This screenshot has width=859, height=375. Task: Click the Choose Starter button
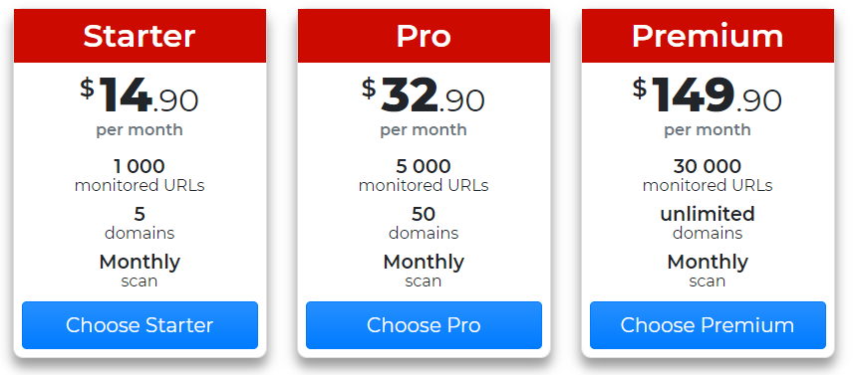[140, 325]
